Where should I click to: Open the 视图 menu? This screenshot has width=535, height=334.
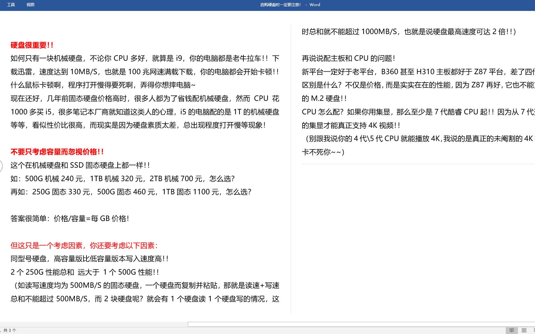pos(30,4)
